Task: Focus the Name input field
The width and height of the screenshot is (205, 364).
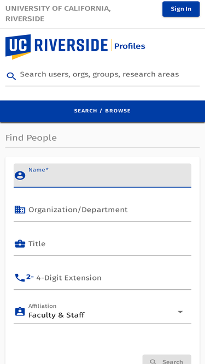Action: coord(102,175)
